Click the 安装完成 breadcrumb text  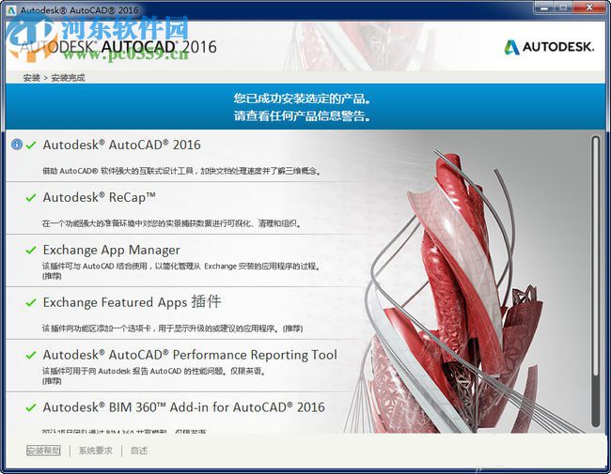coord(69,78)
